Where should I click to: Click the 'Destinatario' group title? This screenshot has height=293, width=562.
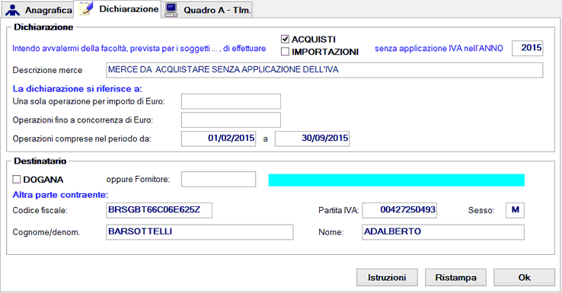pyautogui.click(x=40, y=161)
